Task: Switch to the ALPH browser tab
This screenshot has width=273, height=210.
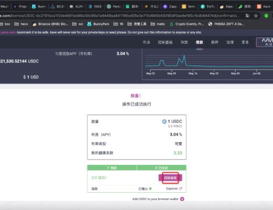Action: pyautogui.click(x=76, y=6)
